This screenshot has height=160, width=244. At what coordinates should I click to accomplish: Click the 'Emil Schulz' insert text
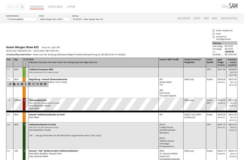click(x=165, y=93)
